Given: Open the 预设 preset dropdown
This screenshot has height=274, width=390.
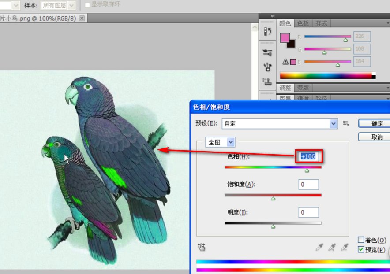Looking at the screenshot, I should [334, 124].
